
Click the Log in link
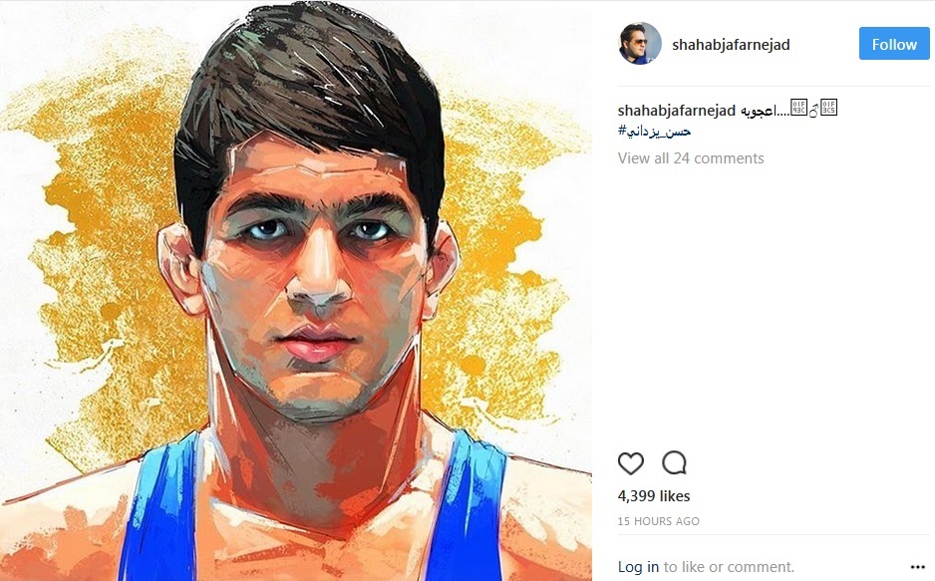pyautogui.click(x=638, y=567)
